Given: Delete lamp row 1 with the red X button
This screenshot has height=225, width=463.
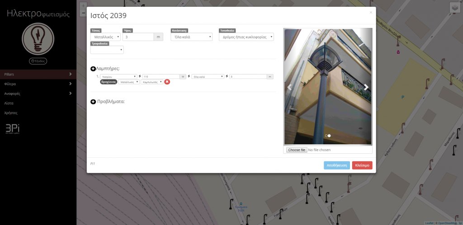Looking at the screenshot, I should click(167, 82).
